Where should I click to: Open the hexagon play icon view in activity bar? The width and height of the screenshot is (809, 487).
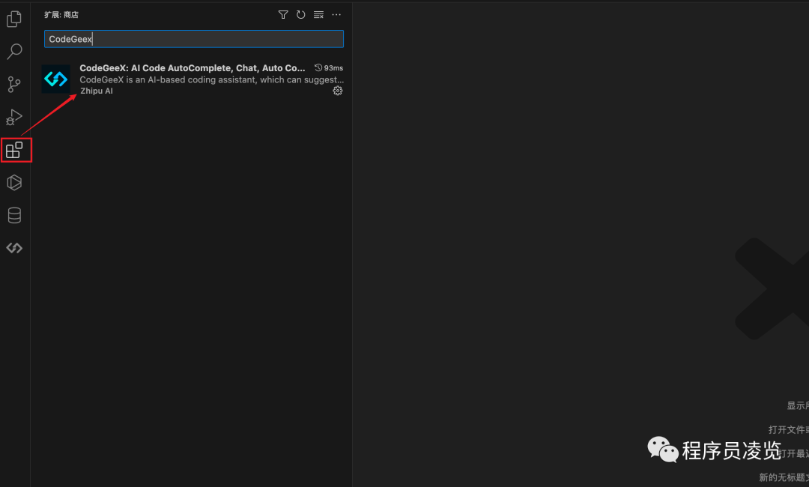click(x=14, y=183)
